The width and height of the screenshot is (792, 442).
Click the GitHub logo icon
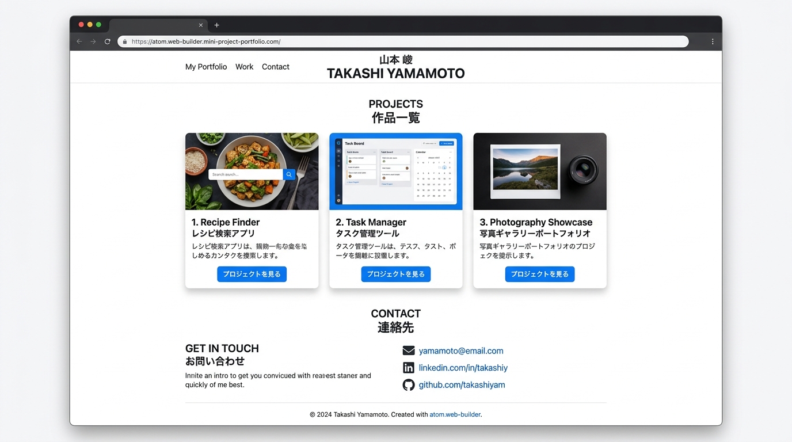[409, 385]
